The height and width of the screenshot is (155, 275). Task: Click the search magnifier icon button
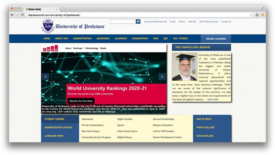pyautogui.click(x=138, y=22)
